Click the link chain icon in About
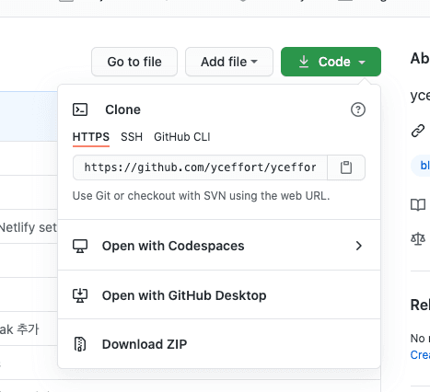 pyautogui.click(x=418, y=131)
